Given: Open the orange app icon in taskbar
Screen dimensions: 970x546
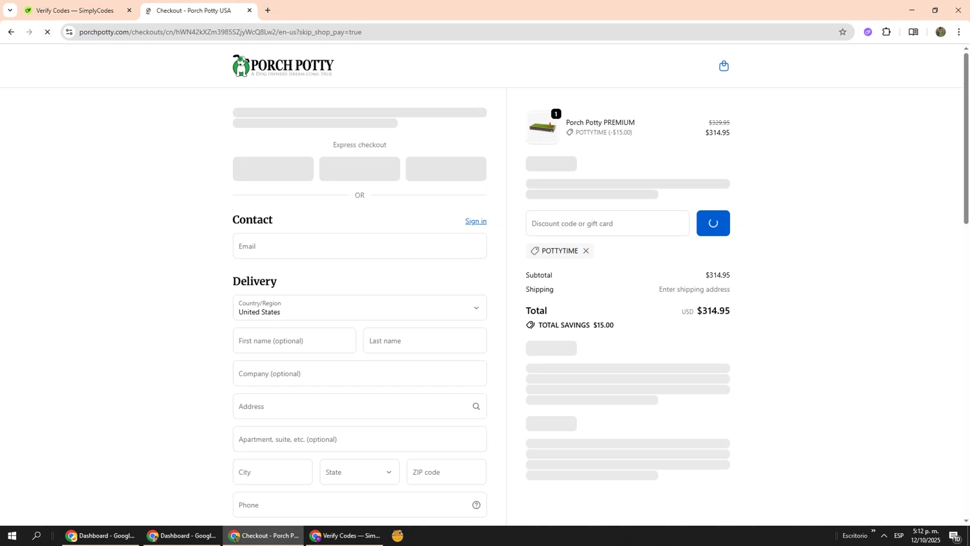Looking at the screenshot, I should (x=398, y=536).
